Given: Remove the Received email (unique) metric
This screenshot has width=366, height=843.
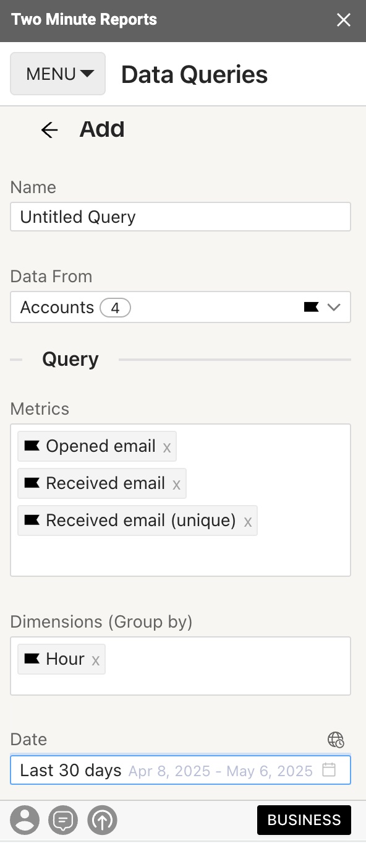Looking at the screenshot, I should (x=248, y=522).
